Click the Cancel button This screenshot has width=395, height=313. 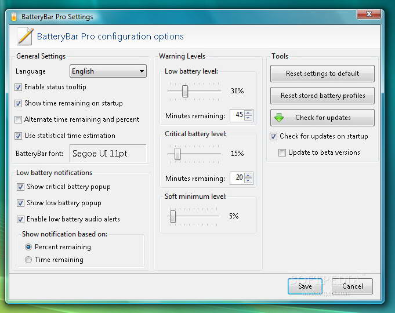pyautogui.click(x=353, y=286)
